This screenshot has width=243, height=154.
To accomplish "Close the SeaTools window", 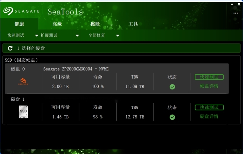I will (x=239, y=4).
